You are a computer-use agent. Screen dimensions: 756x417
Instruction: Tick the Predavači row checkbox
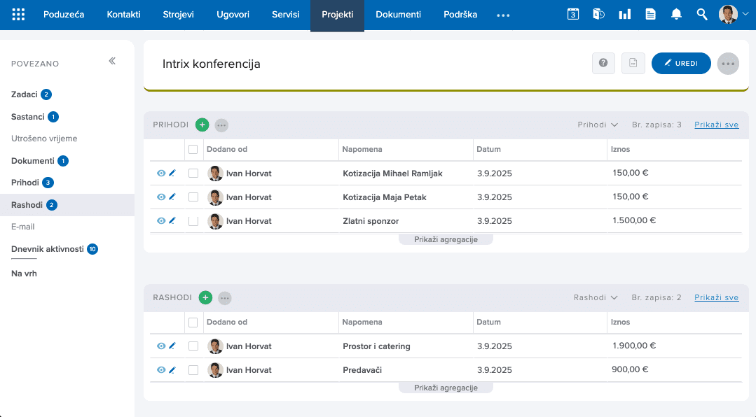click(193, 370)
